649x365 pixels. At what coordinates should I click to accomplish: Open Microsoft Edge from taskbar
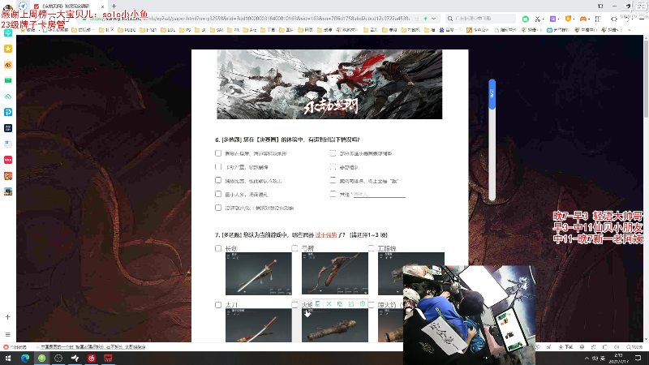pyautogui.click(x=25, y=358)
